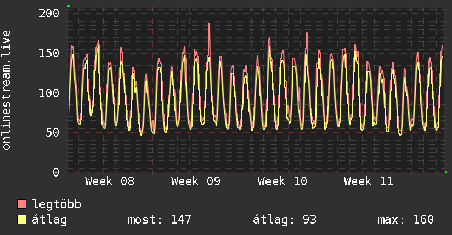Image resolution: width=452 pixels, height=235 pixels.
Task: Click the Week 10 axis label
Action: 282,181
